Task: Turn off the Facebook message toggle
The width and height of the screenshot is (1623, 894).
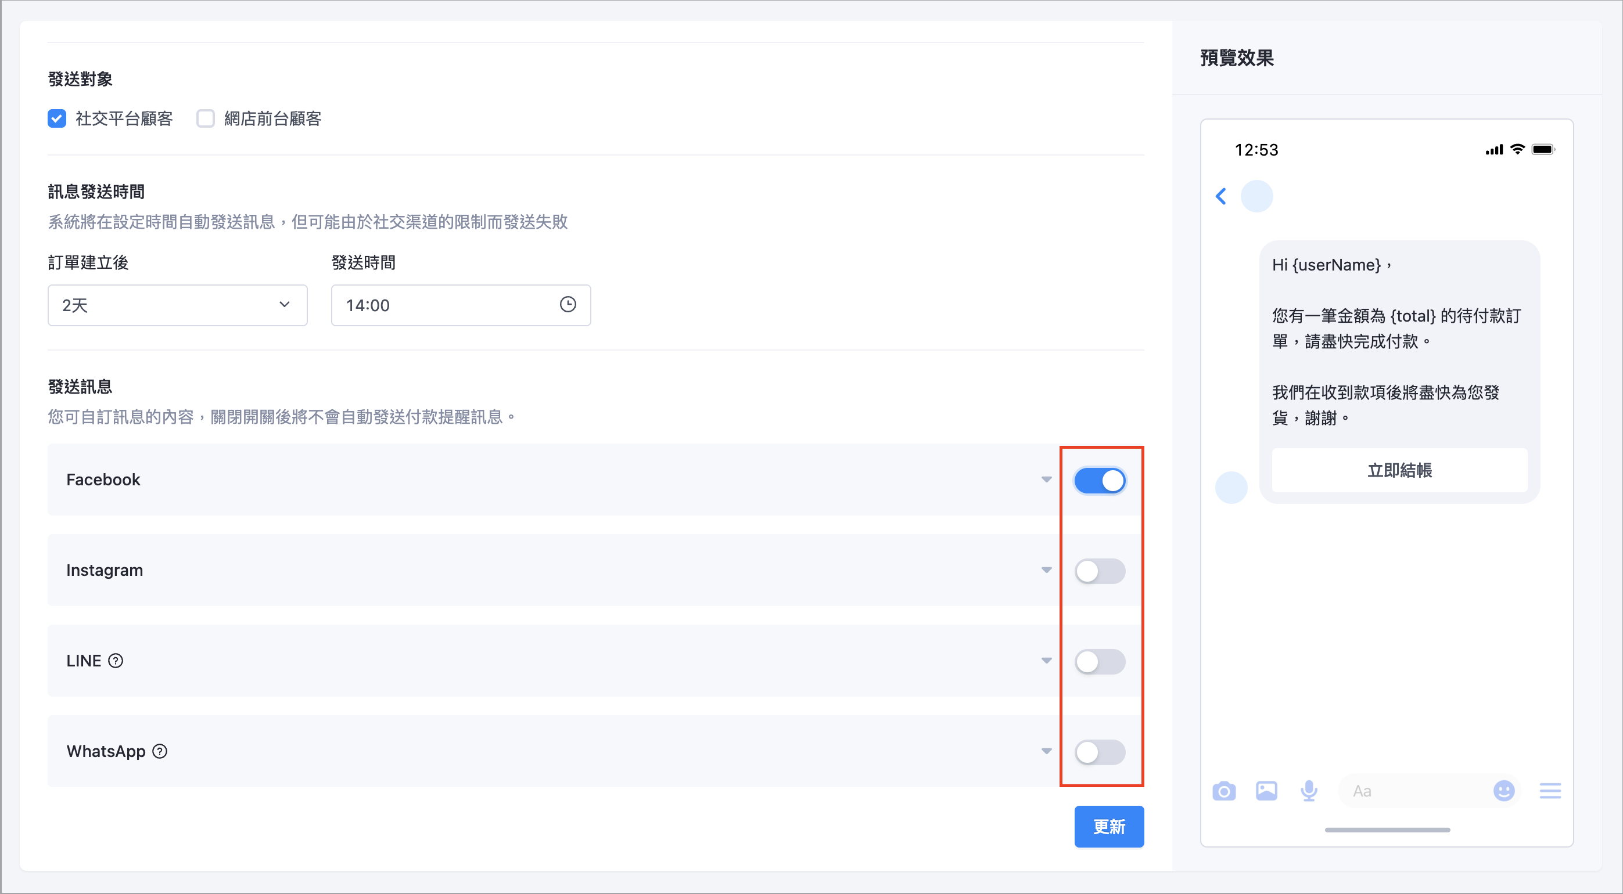Action: click(1100, 480)
